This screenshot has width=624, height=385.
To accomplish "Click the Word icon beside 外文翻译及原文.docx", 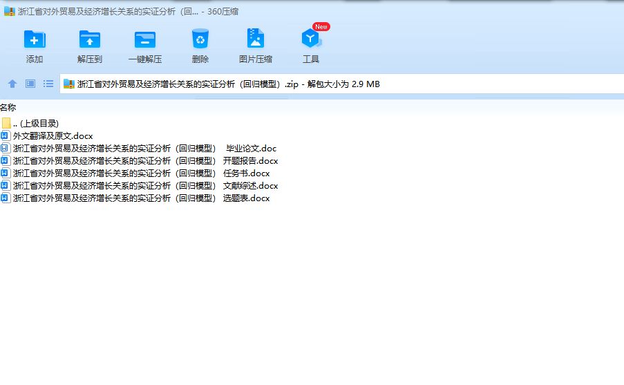I will click(5, 135).
